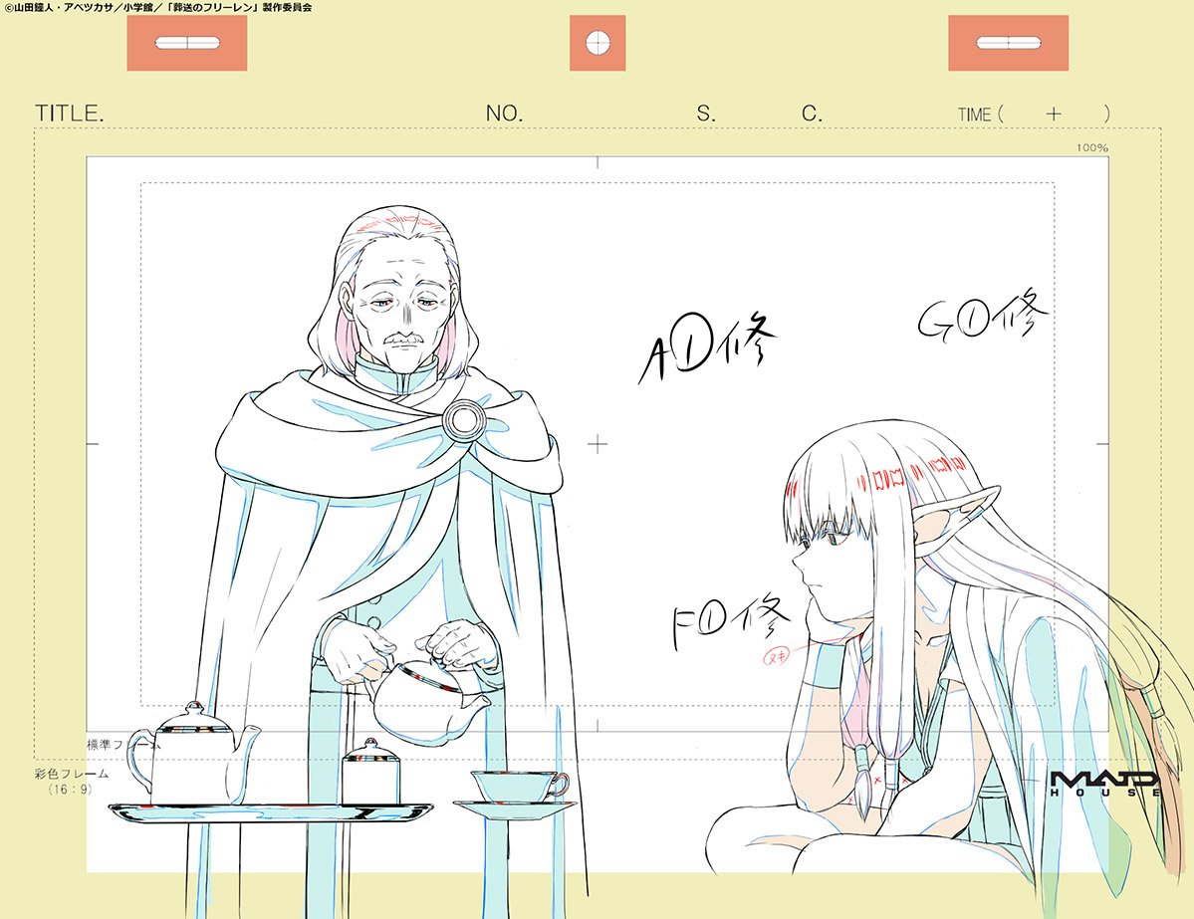This screenshot has width=1194, height=919.
Task: Click the center crosshair of the frame
Action: pyautogui.click(x=597, y=444)
